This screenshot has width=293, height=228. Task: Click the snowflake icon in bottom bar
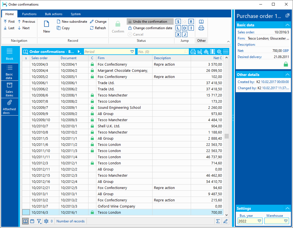click(x=46, y=221)
